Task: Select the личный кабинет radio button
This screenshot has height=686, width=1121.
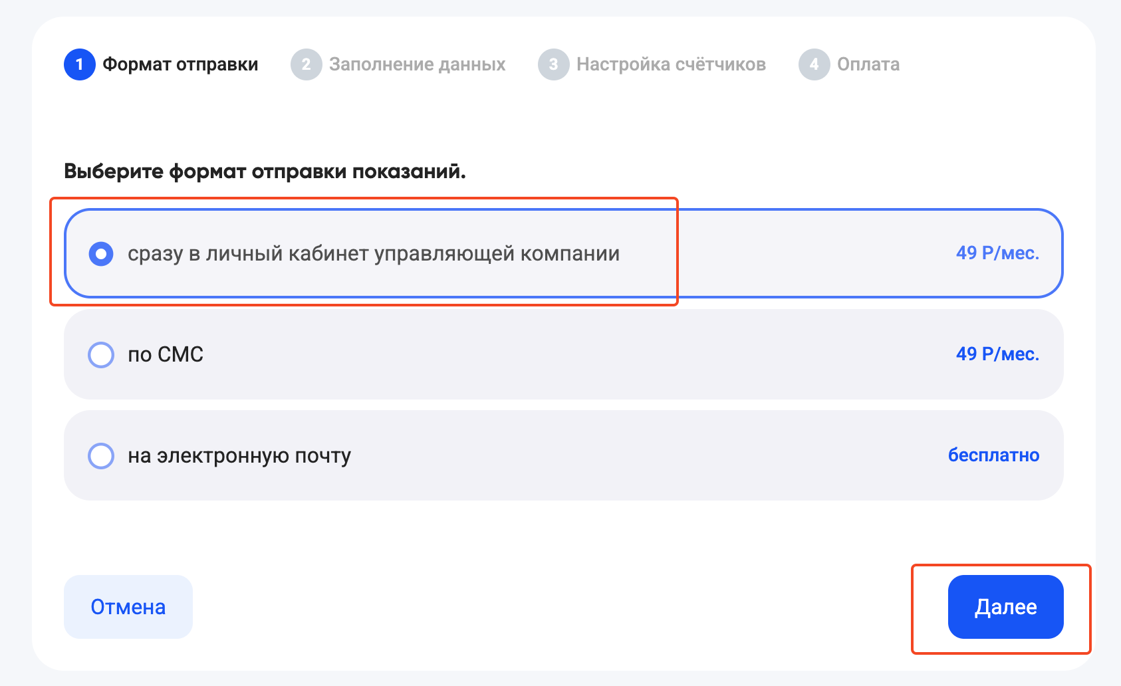Action: point(101,253)
